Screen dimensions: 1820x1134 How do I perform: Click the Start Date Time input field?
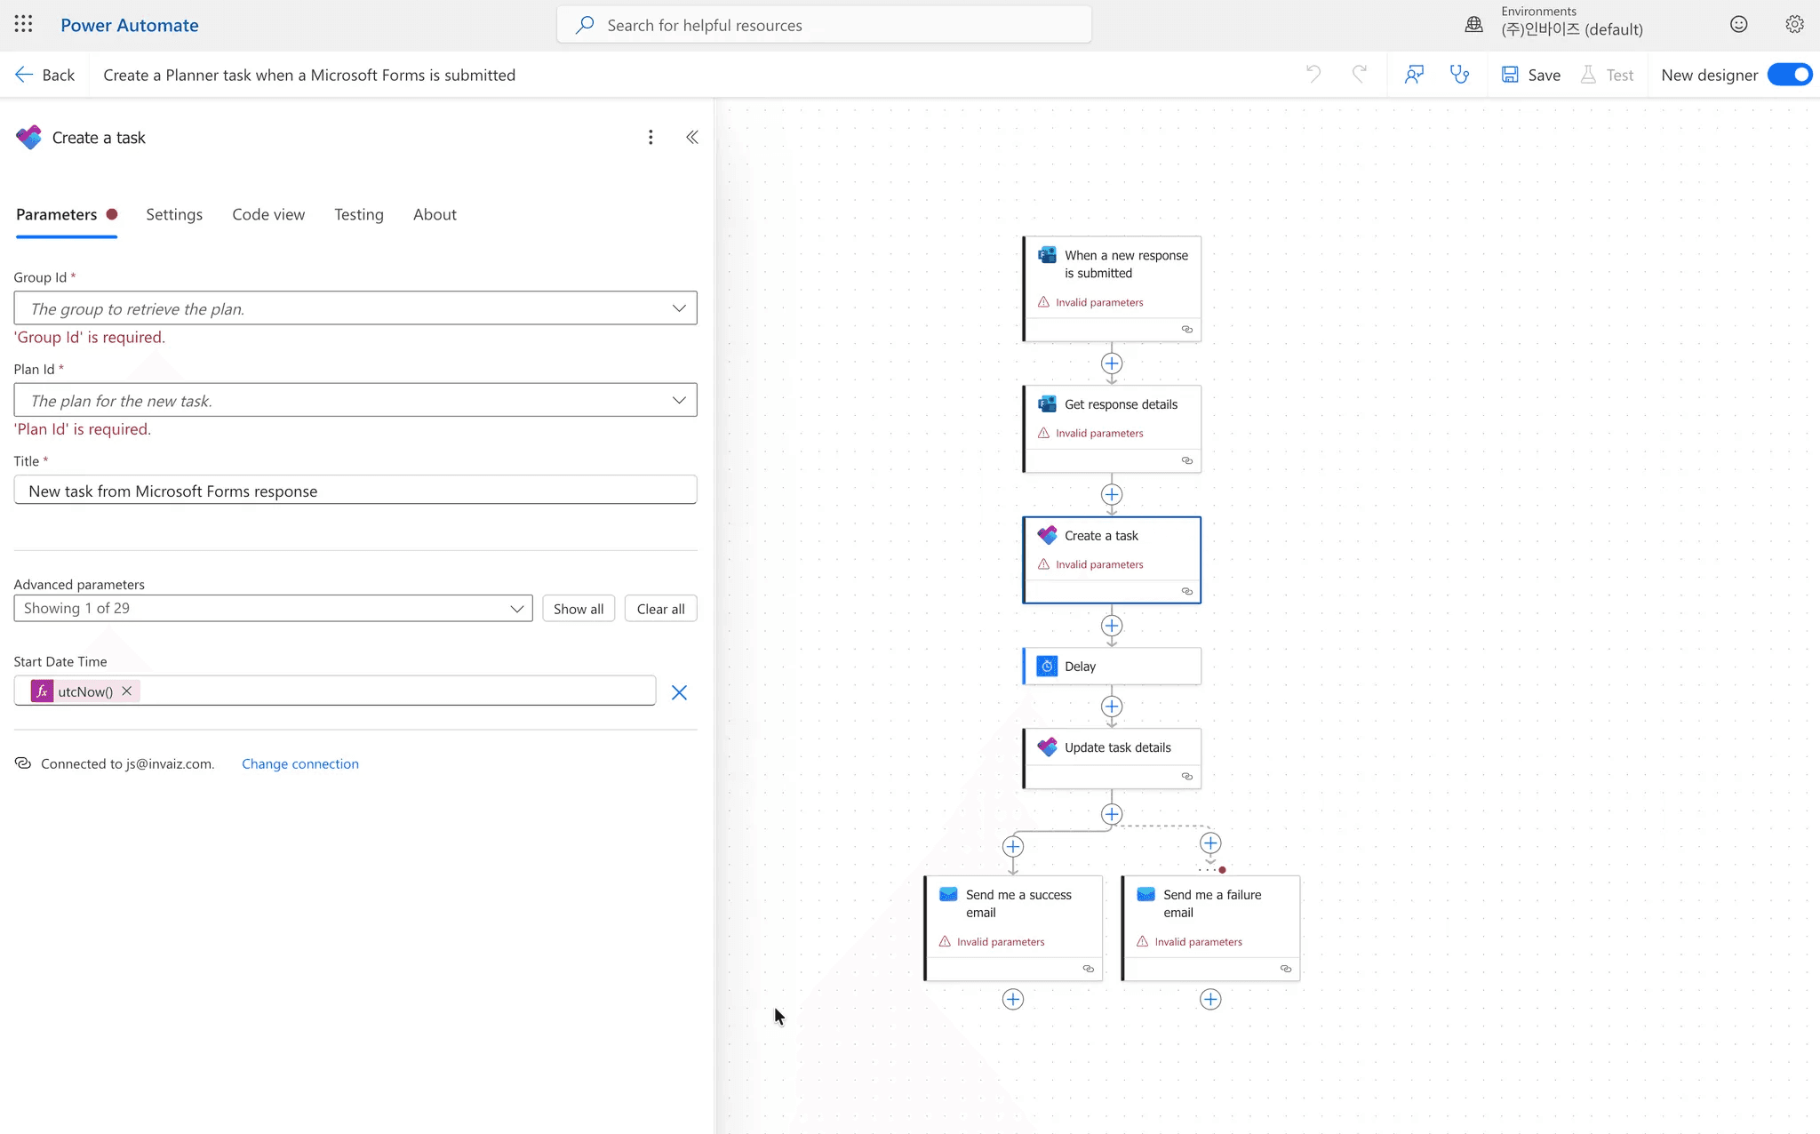tap(335, 691)
